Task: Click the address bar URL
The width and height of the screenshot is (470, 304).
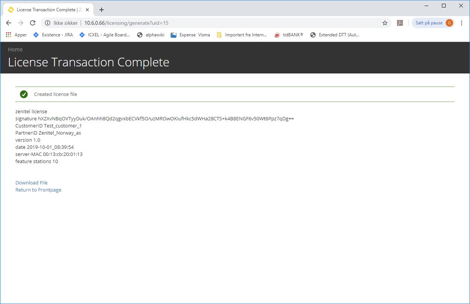Action: (126, 23)
